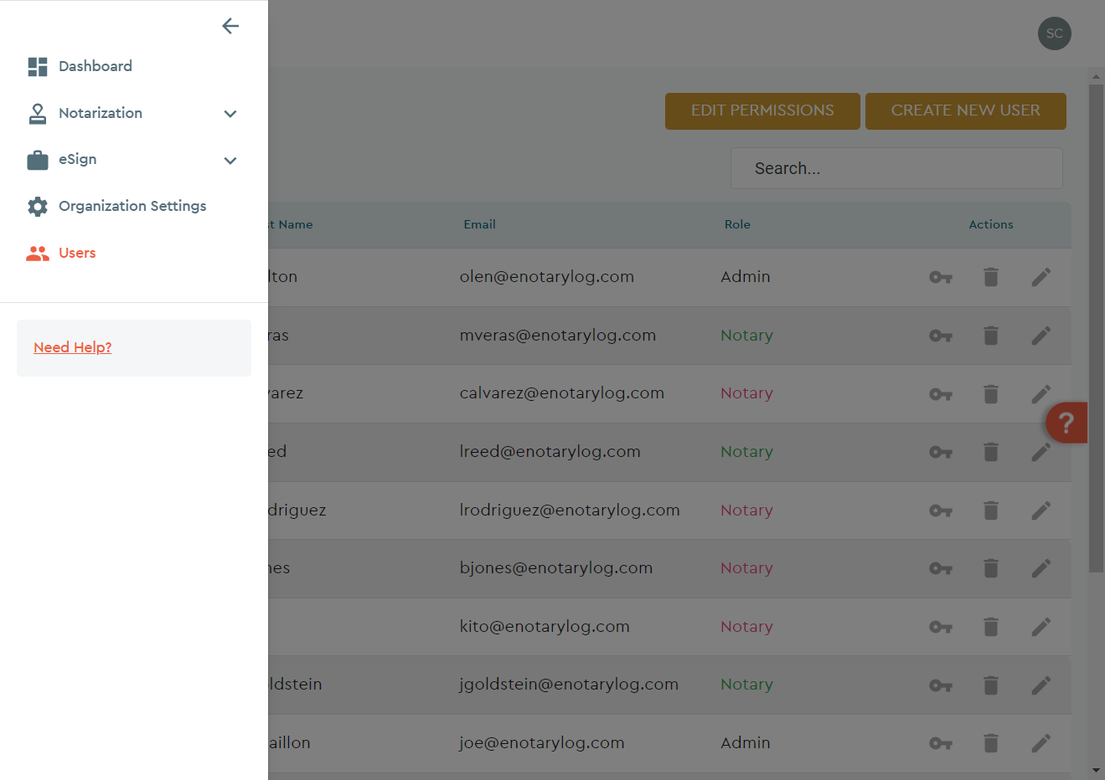Click the page scrollbar thumb
1105x780 pixels.
1096,328
